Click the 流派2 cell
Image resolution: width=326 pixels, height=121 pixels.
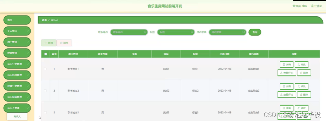[x=166, y=91]
